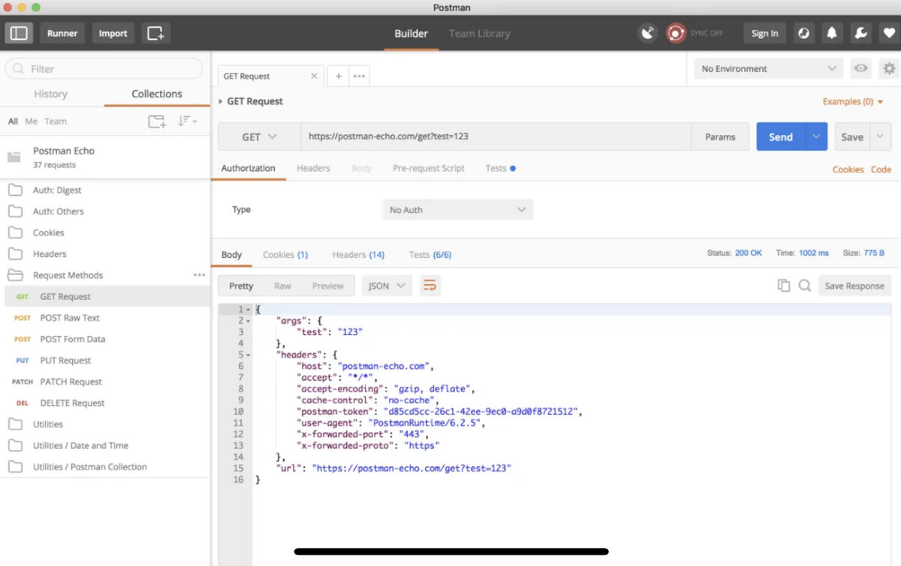
Task: Add a new request tab
Action: pyautogui.click(x=339, y=76)
